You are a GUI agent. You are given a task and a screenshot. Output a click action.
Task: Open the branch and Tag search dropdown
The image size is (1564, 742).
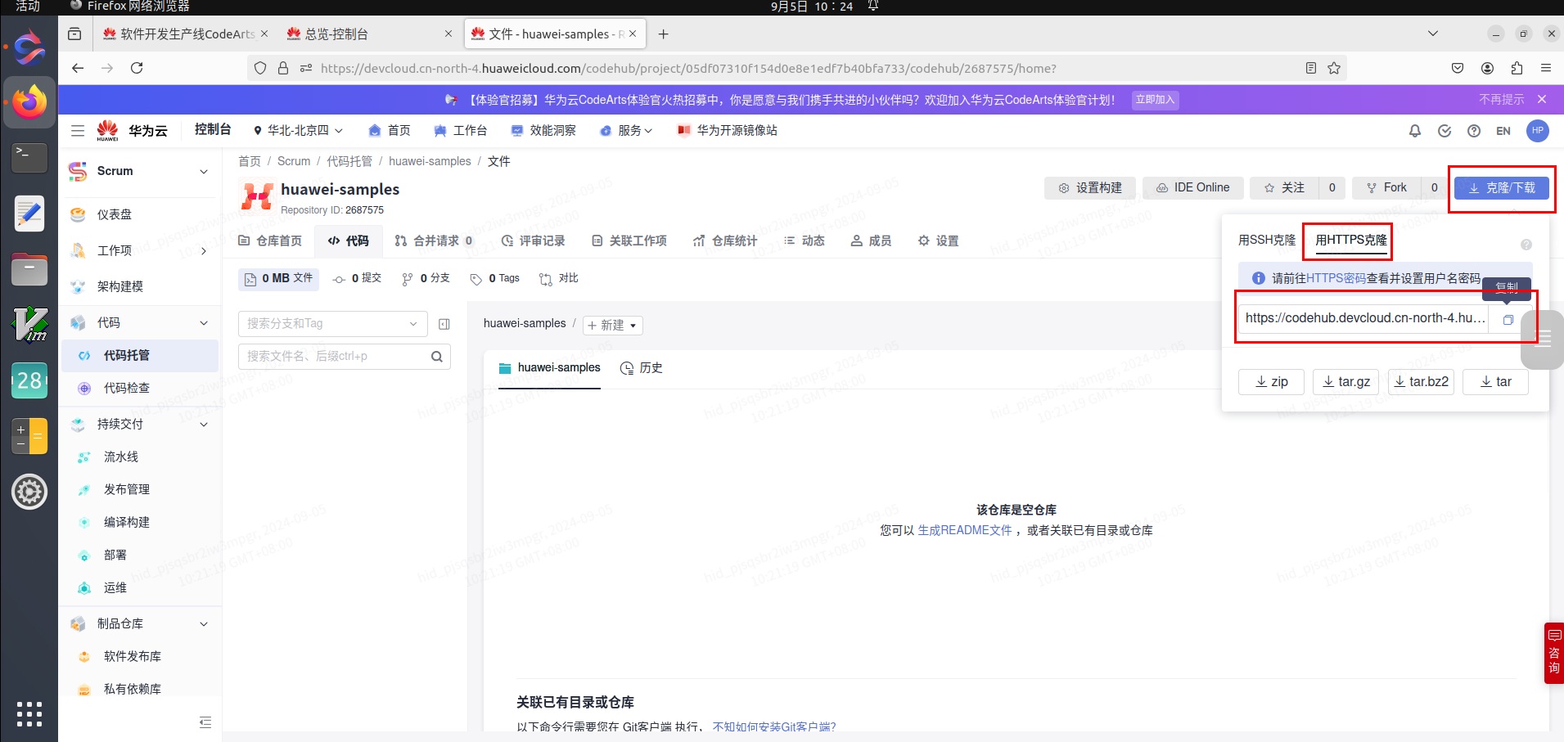coord(333,324)
